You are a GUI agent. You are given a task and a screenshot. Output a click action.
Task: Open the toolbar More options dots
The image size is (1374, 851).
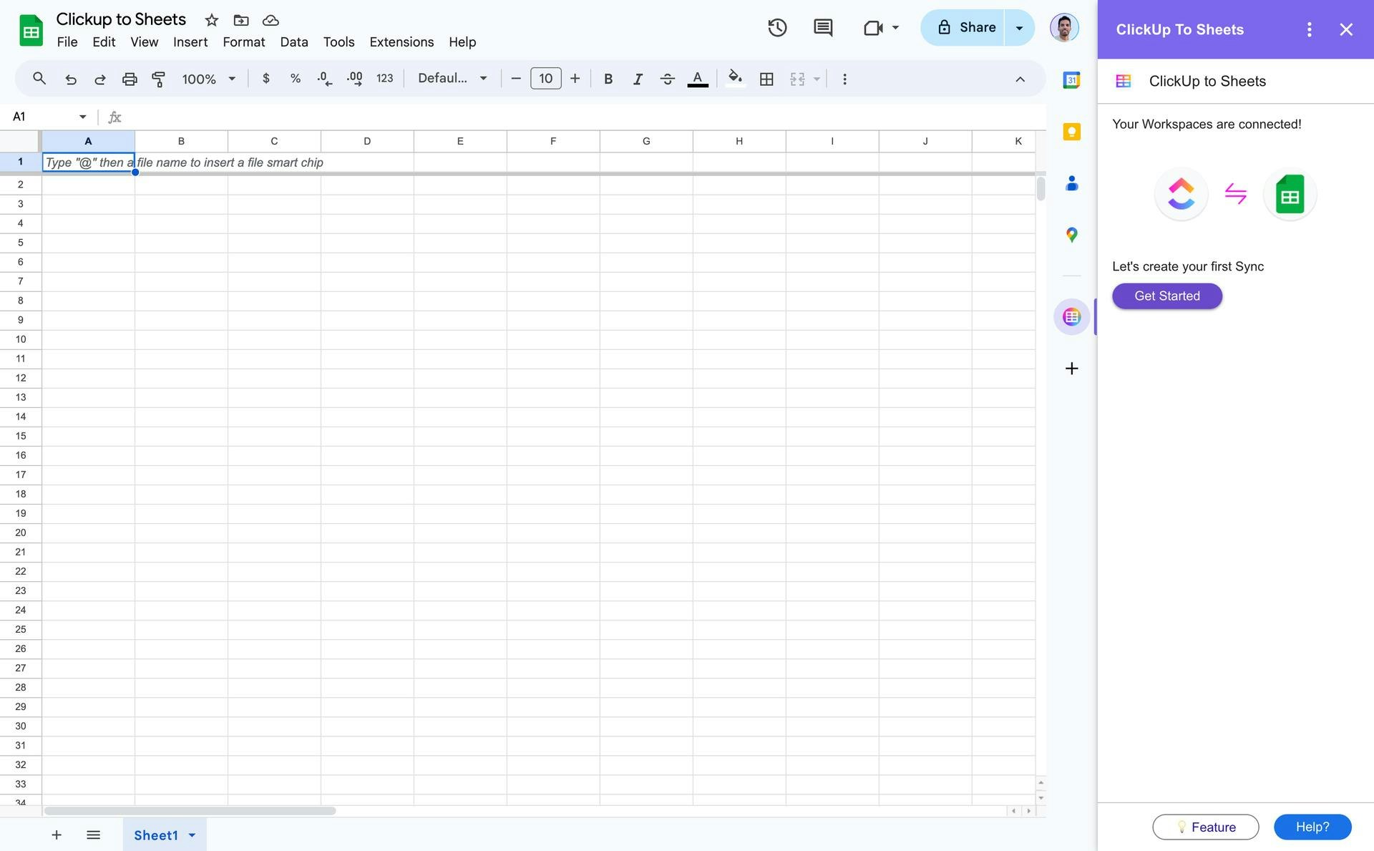pyautogui.click(x=844, y=79)
